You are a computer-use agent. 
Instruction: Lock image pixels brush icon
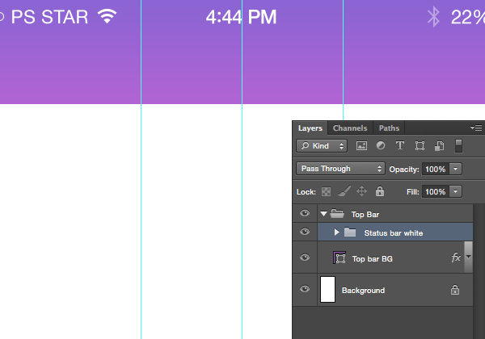click(344, 191)
